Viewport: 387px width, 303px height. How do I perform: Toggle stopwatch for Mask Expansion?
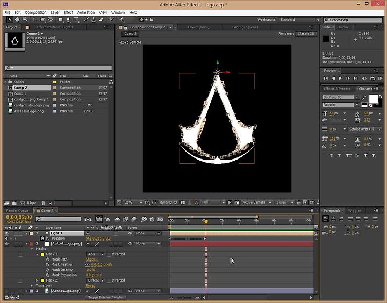(x=48, y=275)
